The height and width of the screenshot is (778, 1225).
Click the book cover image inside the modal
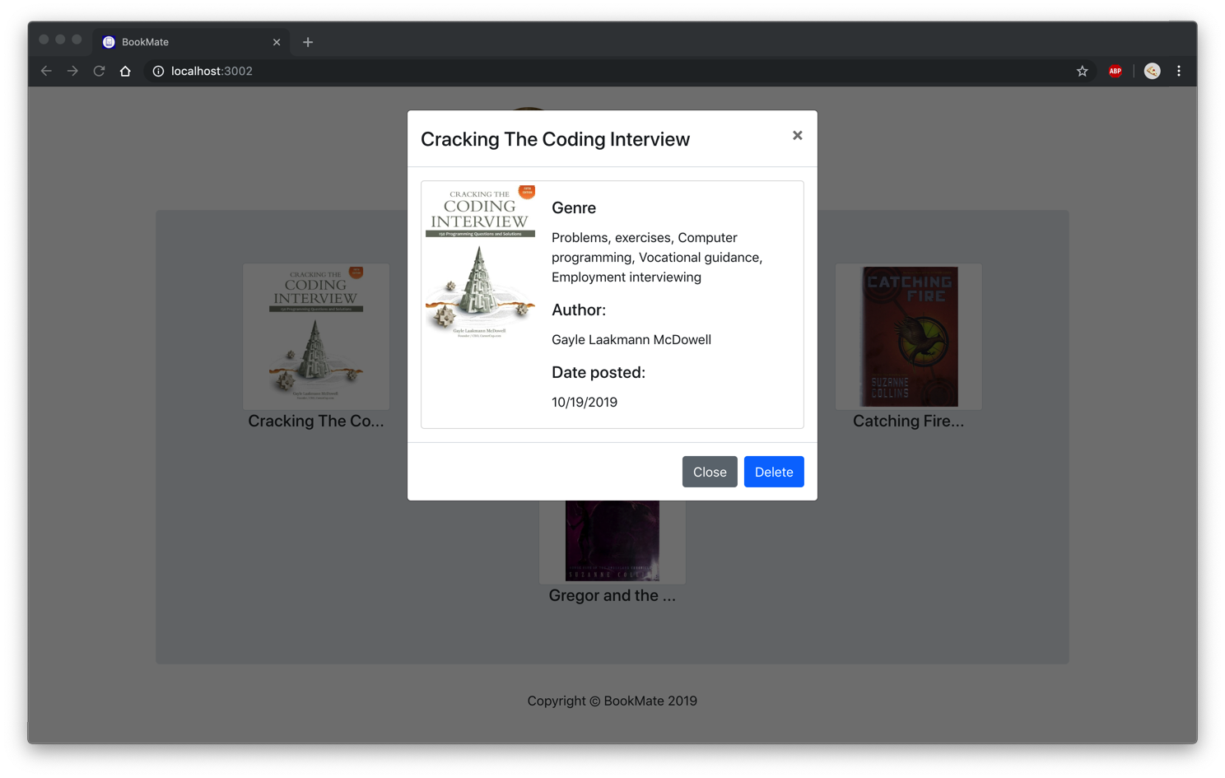click(480, 263)
